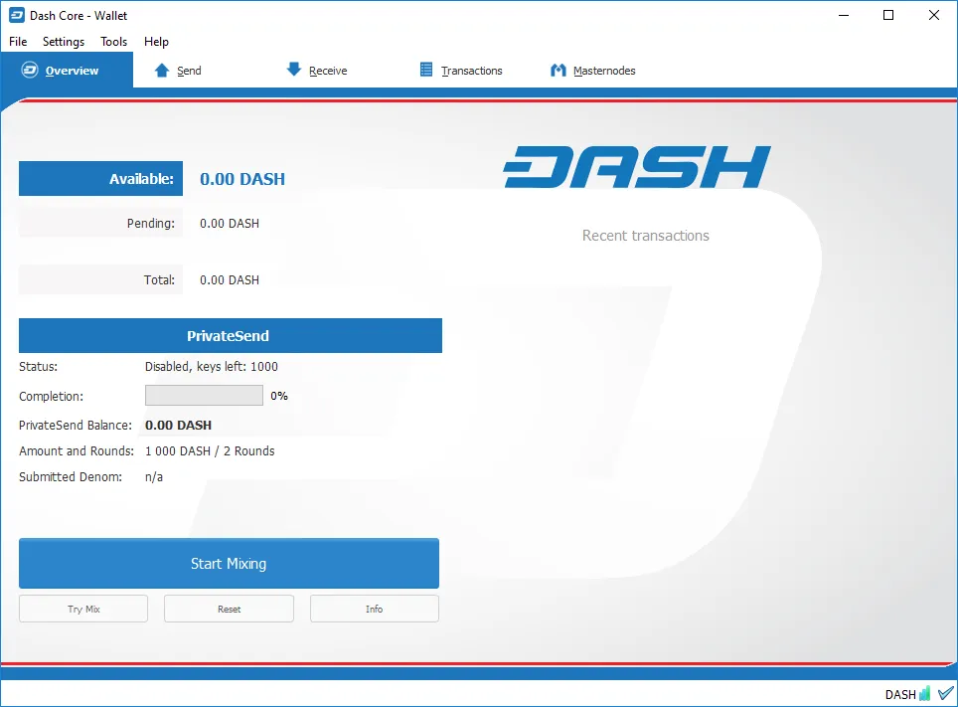
Task: Click the network connections bars icon
Action: point(925,693)
